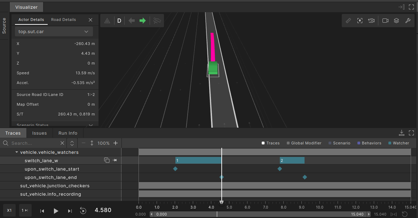
Task: Collapse the vehicle.vehicle_watchers tree group
Action: [16, 152]
